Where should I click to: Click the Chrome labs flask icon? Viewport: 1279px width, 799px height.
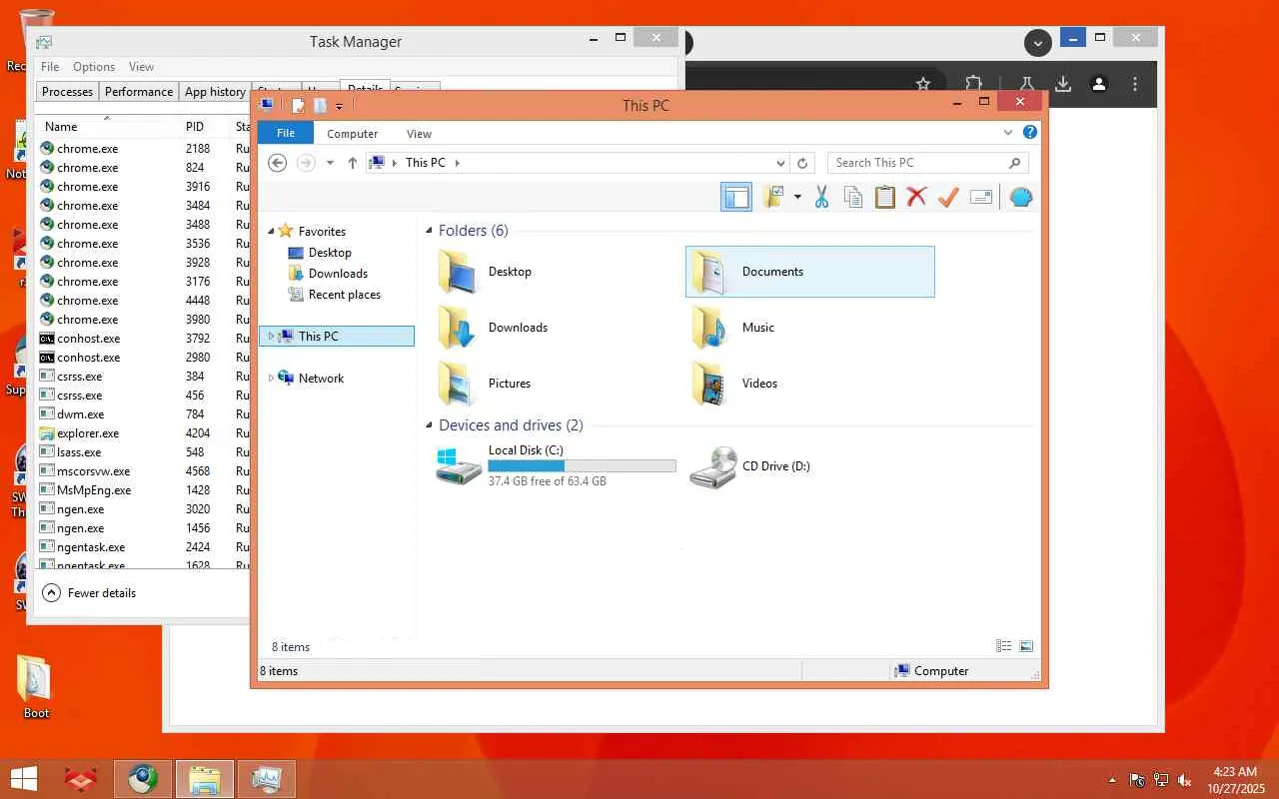(1026, 84)
